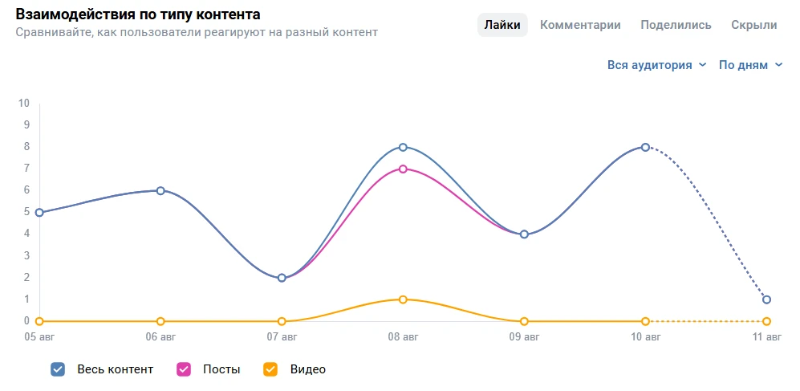This screenshot has width=800, height=391.
Task: Toggle the Посты series checkbox
Action: [x=184, y=369]
